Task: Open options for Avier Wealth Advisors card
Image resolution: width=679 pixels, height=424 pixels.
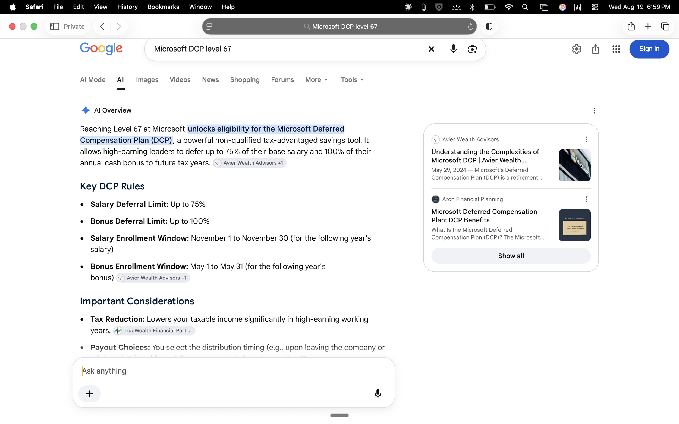Action: (x=586, y=139)
